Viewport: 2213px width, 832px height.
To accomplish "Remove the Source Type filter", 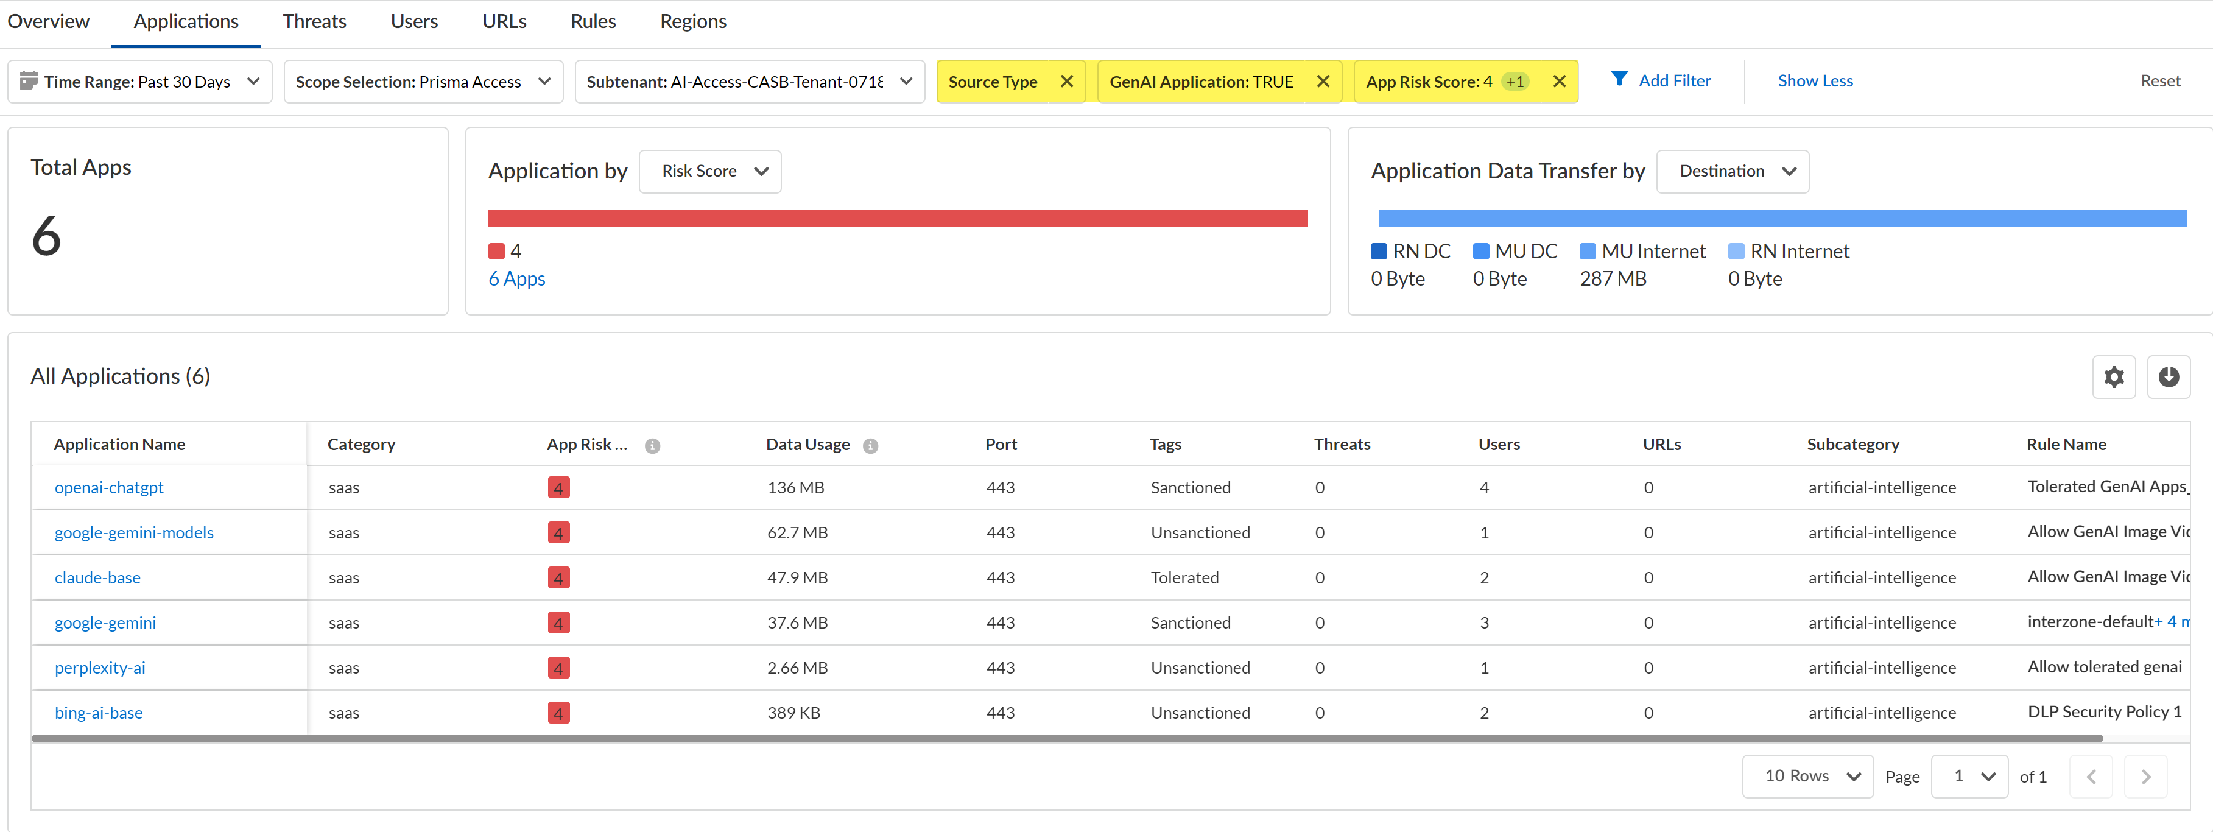I will (1066, 82).
